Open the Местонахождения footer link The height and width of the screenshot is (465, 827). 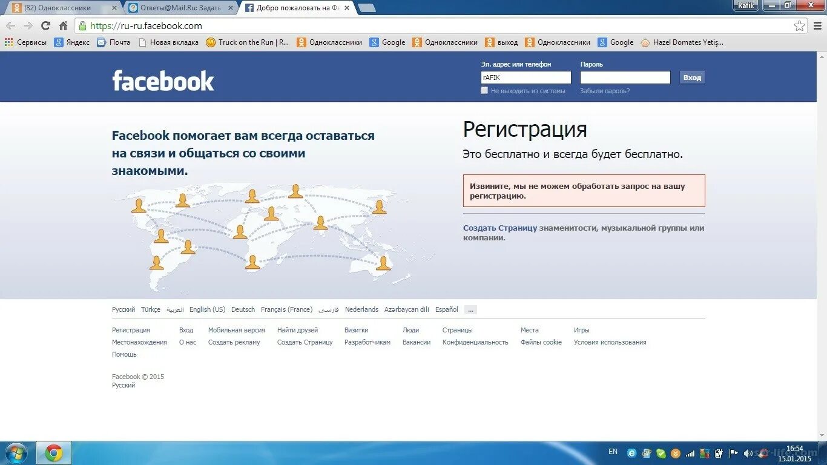[x=139, y=342]
